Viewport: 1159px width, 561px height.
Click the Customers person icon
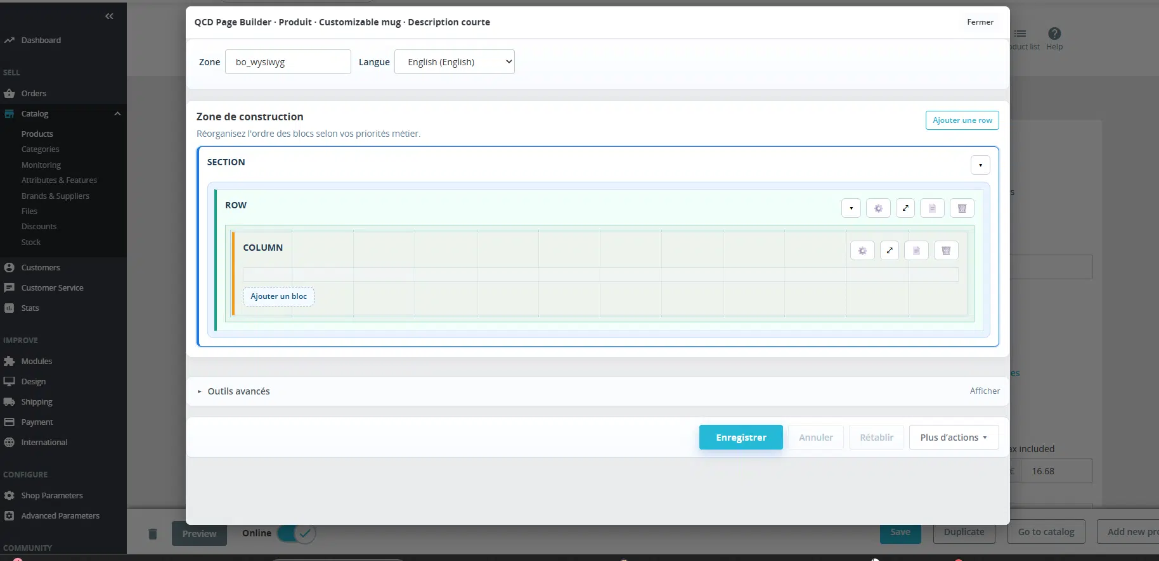coord(9,268)
